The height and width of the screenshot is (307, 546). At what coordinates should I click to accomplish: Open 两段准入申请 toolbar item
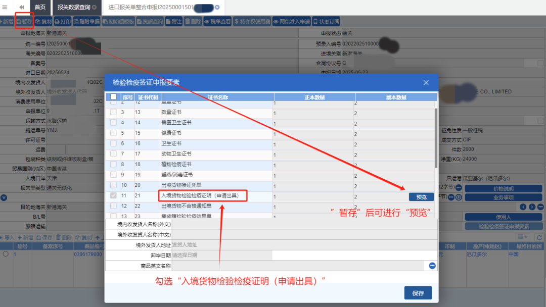[291, 22]
